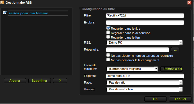Tick the 'Regarder dans le lien' checkbox
The image size is (194, 104).
108,37
